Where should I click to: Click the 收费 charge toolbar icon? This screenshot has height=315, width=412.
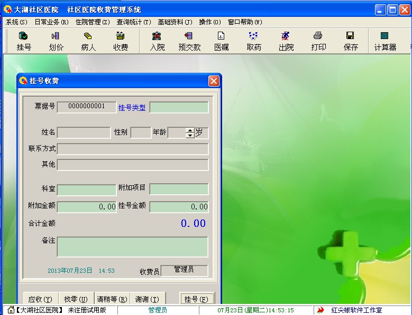121,41
